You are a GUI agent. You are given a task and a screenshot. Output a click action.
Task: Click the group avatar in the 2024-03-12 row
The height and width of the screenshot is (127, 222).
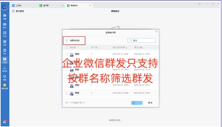click(x=72, y=70)
